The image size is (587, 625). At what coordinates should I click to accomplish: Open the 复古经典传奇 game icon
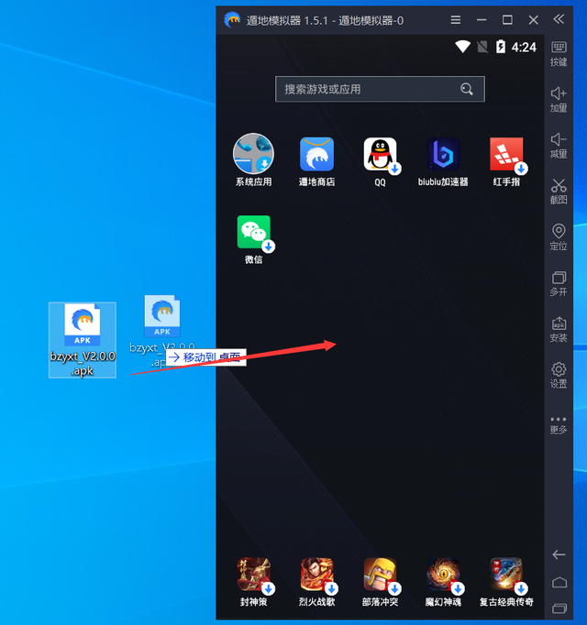[x=506, y=574]
